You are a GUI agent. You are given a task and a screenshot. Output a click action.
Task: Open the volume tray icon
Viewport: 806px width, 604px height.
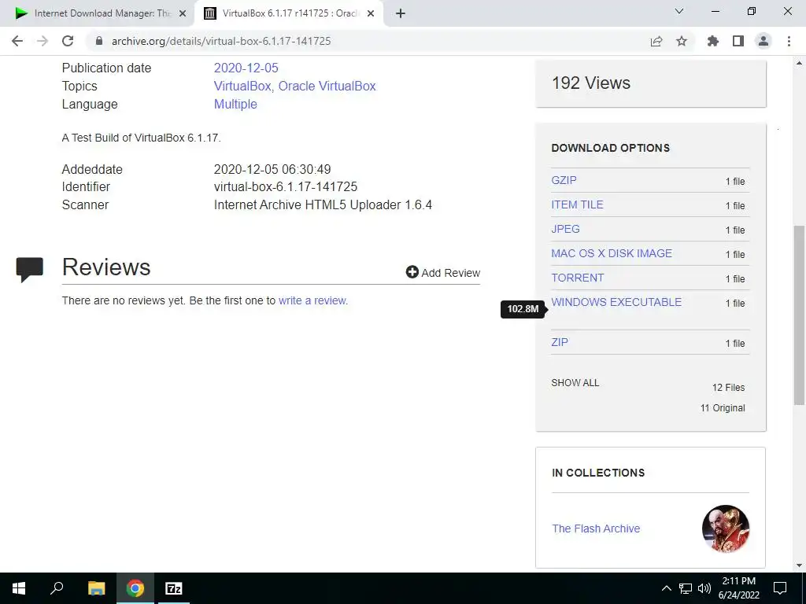(x=704, y=588)
